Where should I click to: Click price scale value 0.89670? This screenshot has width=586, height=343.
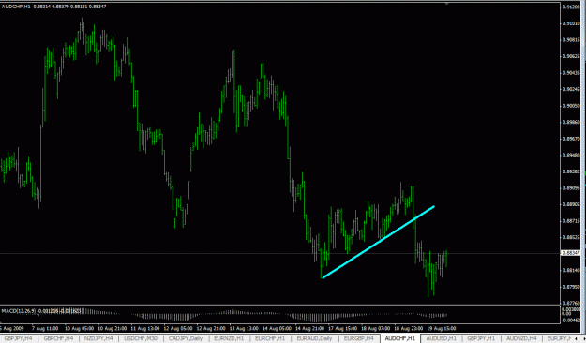[571, 139]
